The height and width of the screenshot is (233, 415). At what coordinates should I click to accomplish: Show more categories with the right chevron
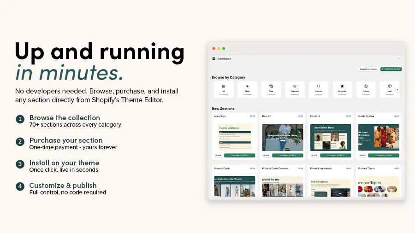397,90
